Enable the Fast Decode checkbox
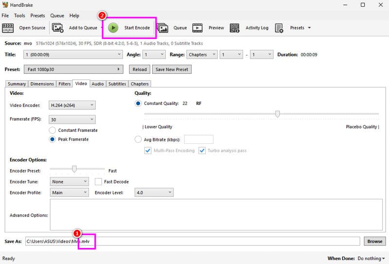 coord(98,181)
